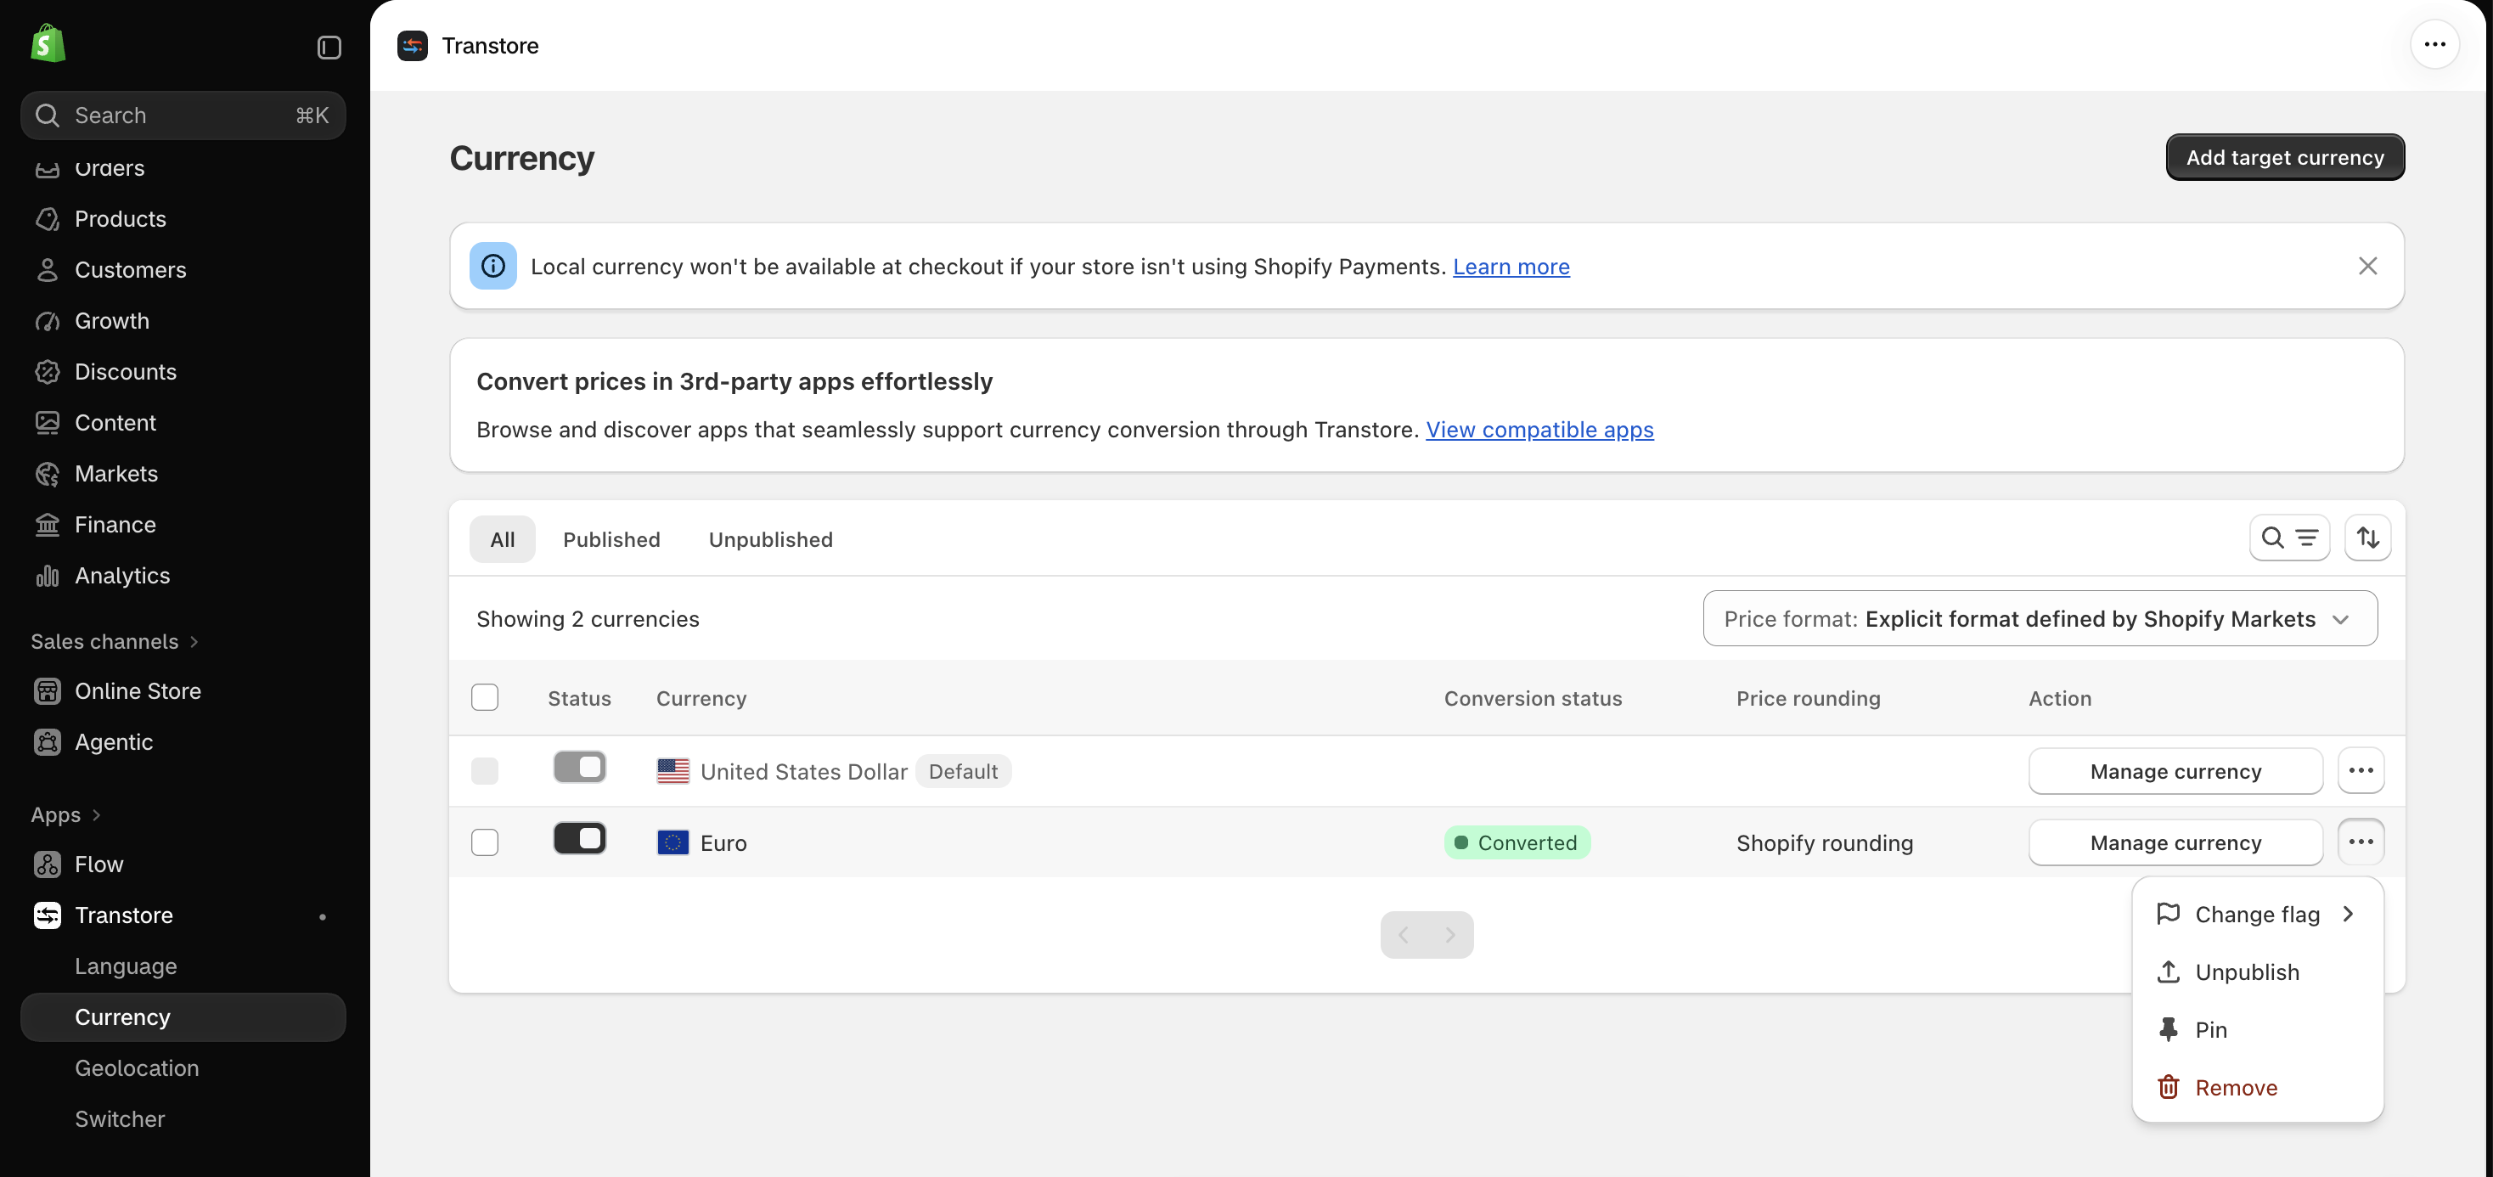The image size is (2493, 1177).
Task: Tick the select-all currencies checkbox
Action: click(485, 698)
